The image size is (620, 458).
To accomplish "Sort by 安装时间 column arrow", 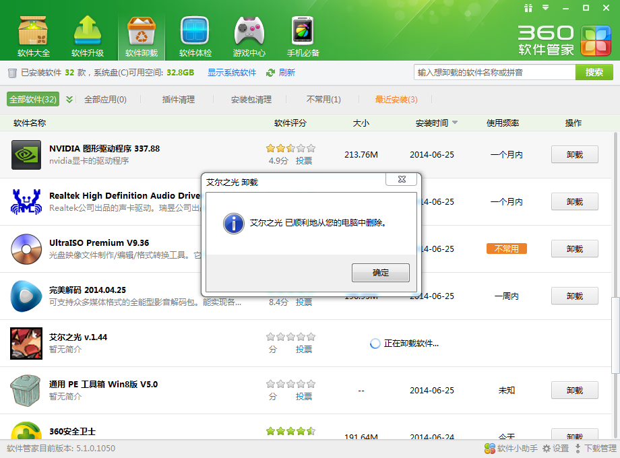I will click(x=455, y=123).
